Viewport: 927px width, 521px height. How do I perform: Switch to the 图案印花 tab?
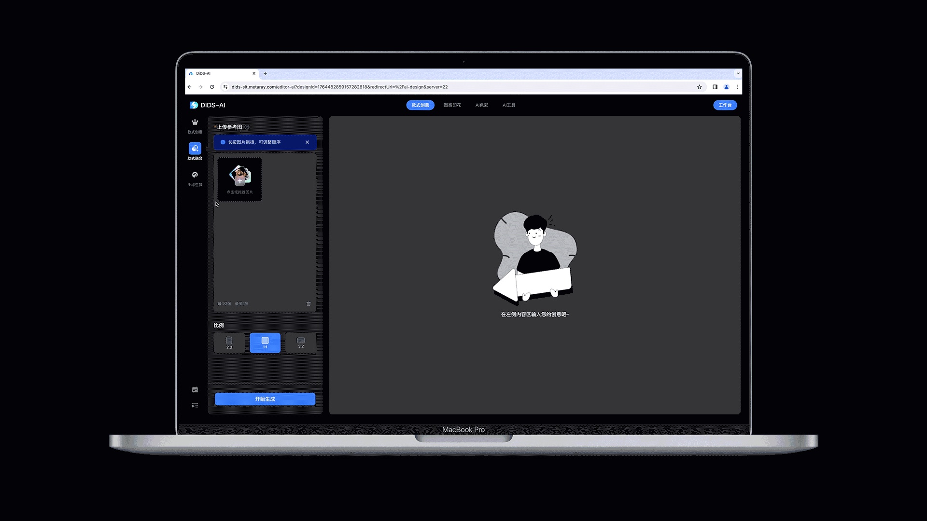452,105
